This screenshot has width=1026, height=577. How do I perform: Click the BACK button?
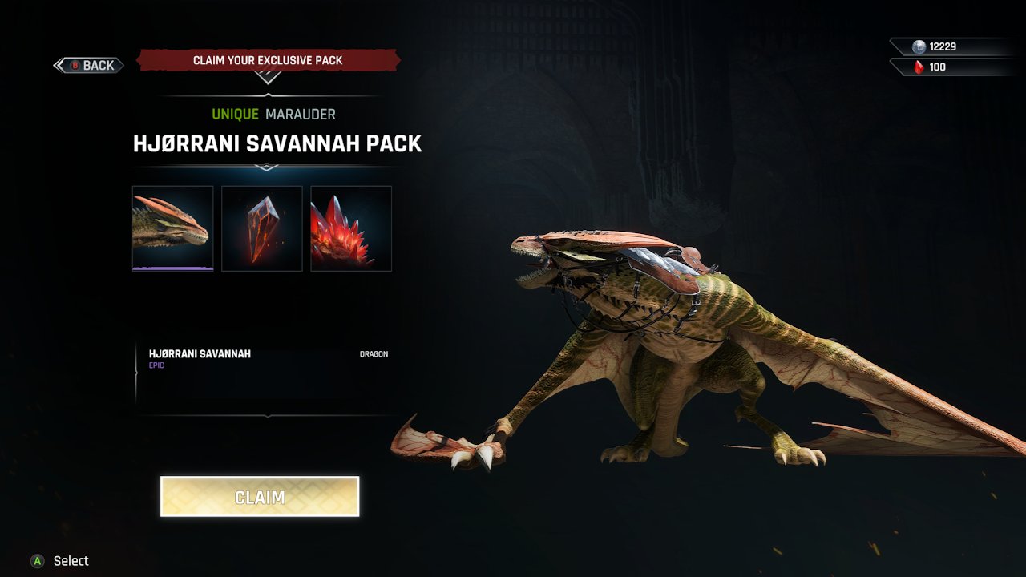pyautogui.click(x=88, y=65)
